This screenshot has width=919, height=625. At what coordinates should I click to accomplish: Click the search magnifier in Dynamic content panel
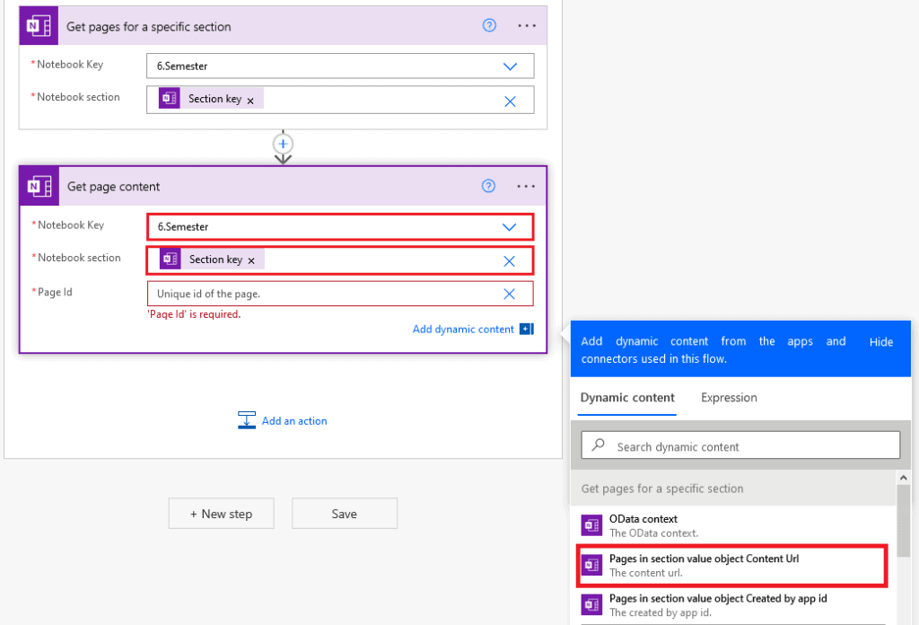(x=600, y=445)
